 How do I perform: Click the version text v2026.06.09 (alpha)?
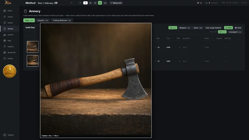pos(230,3)
